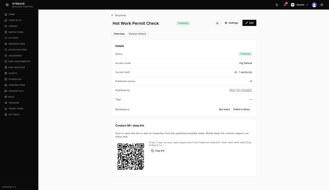Download the template

217,23
